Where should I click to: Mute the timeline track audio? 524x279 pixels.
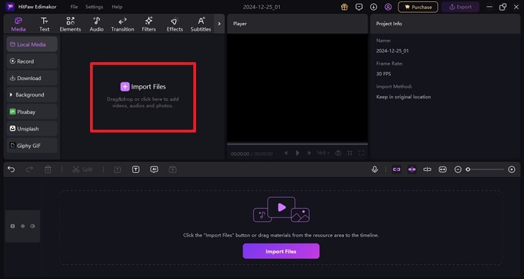(x=32, y=226)
